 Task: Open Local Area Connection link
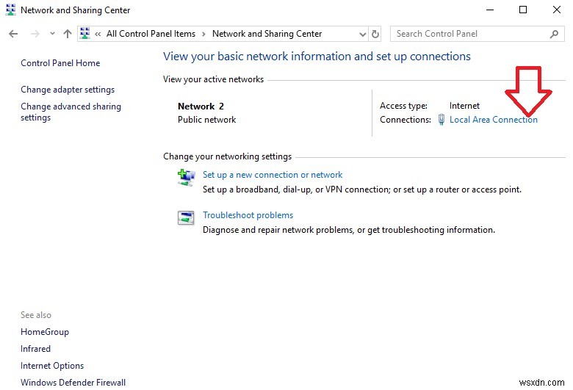pyautogui.click(x=494, y=120)
